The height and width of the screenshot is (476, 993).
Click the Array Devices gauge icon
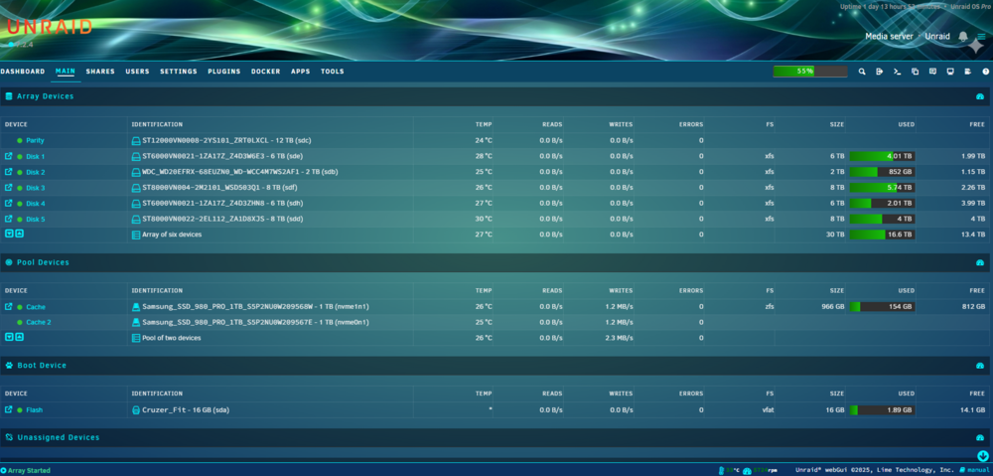click(980, 96)
